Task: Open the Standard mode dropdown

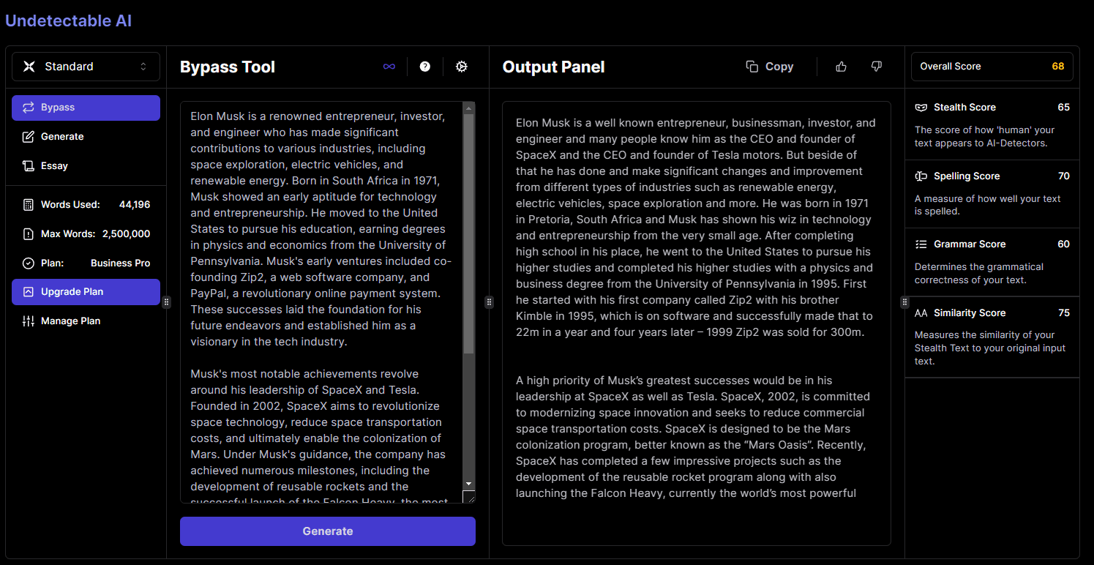Action: (86, 67)
